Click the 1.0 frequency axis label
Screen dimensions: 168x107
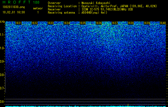[2, 48]
